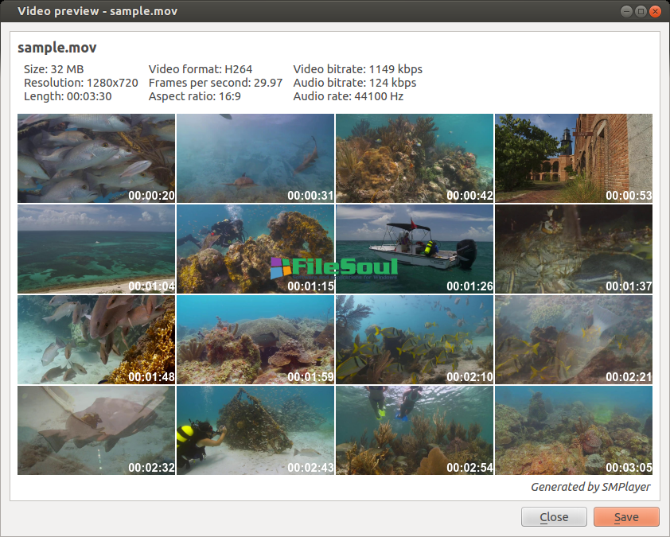670x537 pixels.
Task: Select the coral reef thumbnail at 00:00:42
Action: click(414, 158)
